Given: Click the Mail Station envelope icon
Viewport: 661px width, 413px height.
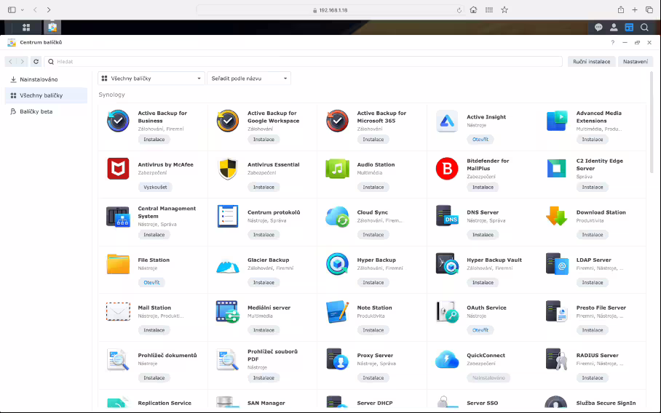Looking at the screenshot, I should click(118, 311).
